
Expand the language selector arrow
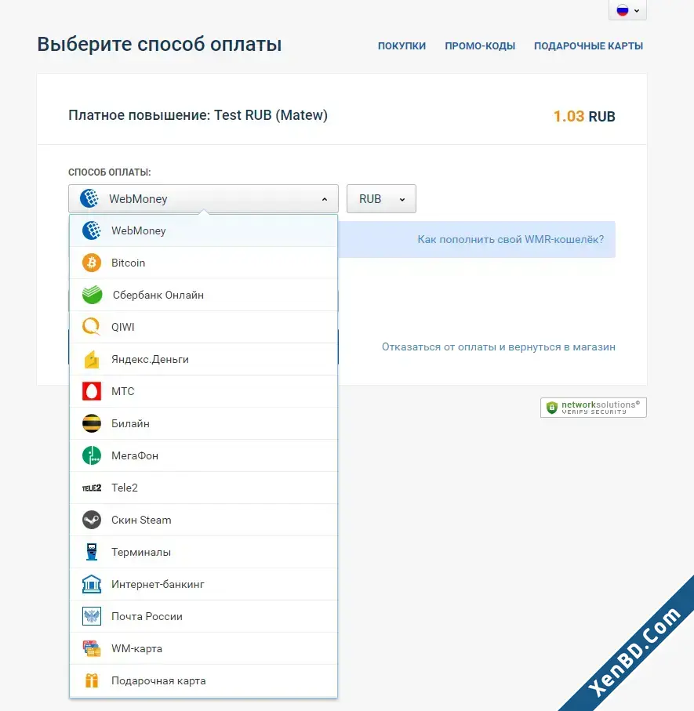tap(637, 10)
